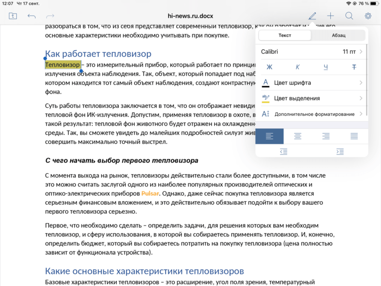Increase paragraph indent
The width and height of the screenshot is (381, 286).
coord(340,151)
